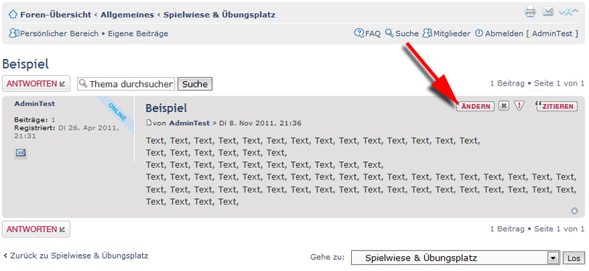The height and width of the screenshot is (271, 589).
Task: Jump to top with the small up-arrow icon
Action: click(574, 211)
